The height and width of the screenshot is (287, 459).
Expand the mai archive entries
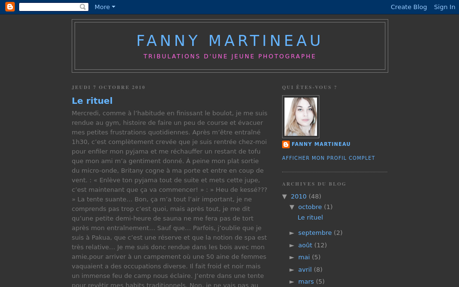293,257
